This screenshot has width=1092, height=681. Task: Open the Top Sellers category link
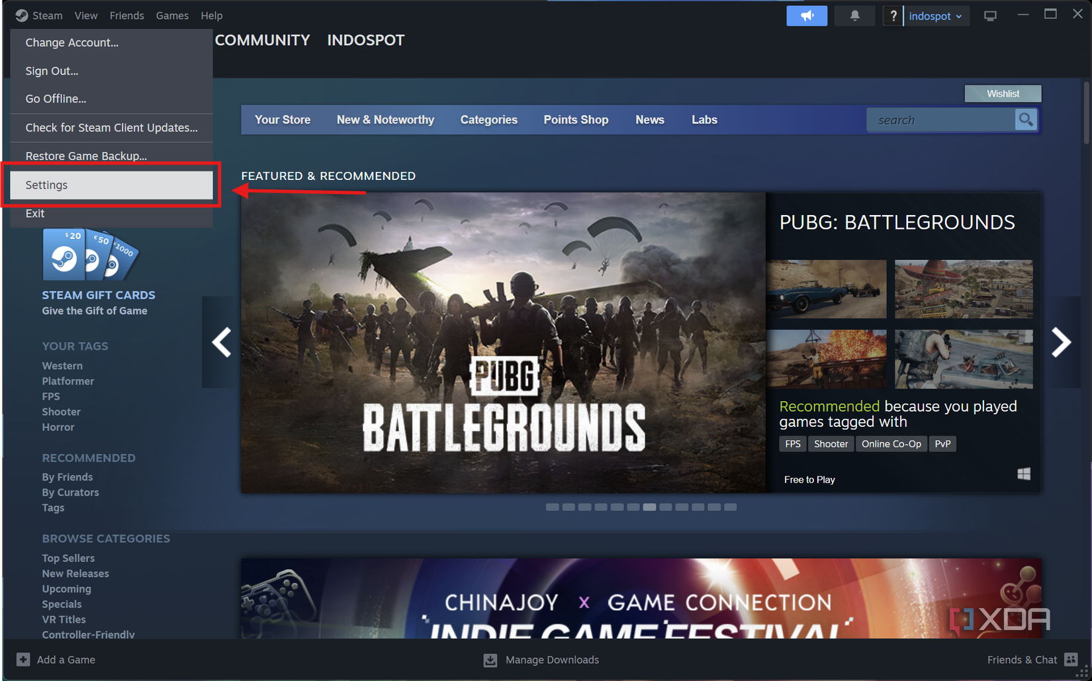click(68, 558)
